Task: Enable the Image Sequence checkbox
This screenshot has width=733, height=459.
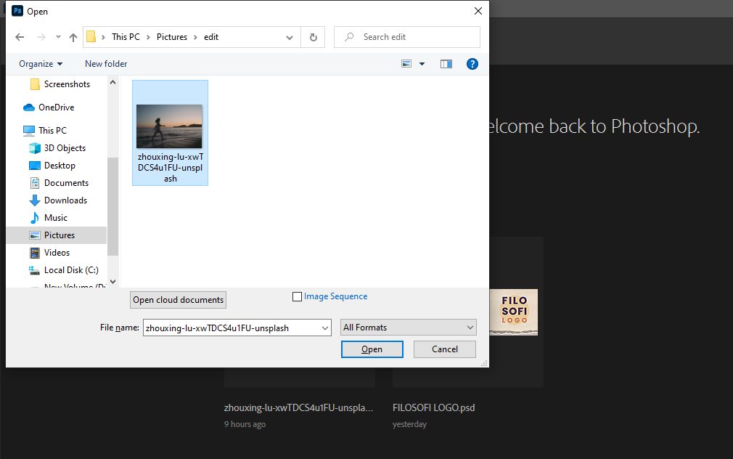Action: click(x=298, y=296)
